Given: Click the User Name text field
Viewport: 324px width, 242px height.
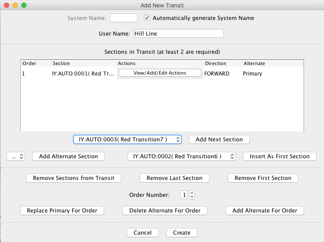Looking at the screenshot, I should pos(178,34).
